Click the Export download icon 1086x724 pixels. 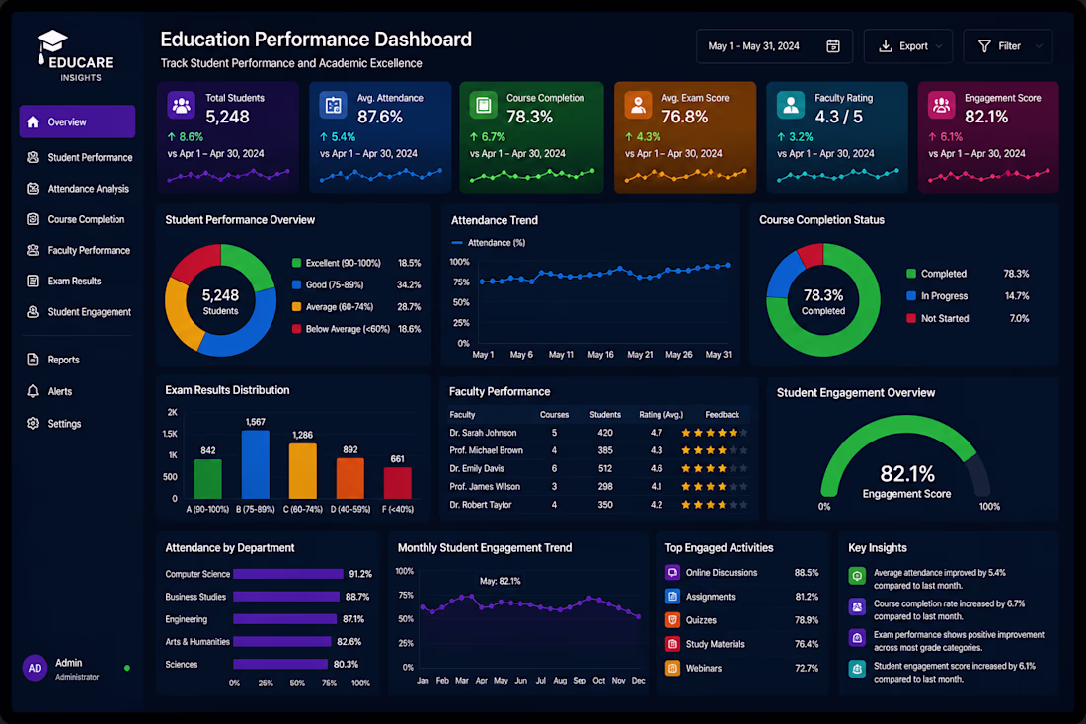pos(886,46)
